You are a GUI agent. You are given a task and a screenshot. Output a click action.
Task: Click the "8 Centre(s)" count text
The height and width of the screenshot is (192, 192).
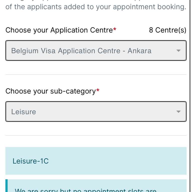[167, 30]
